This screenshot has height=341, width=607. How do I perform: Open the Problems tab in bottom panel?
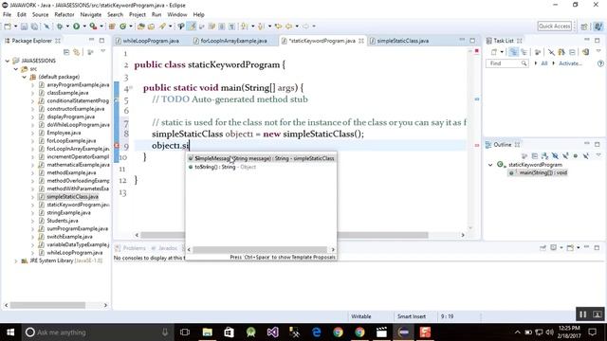pos(131,248)
